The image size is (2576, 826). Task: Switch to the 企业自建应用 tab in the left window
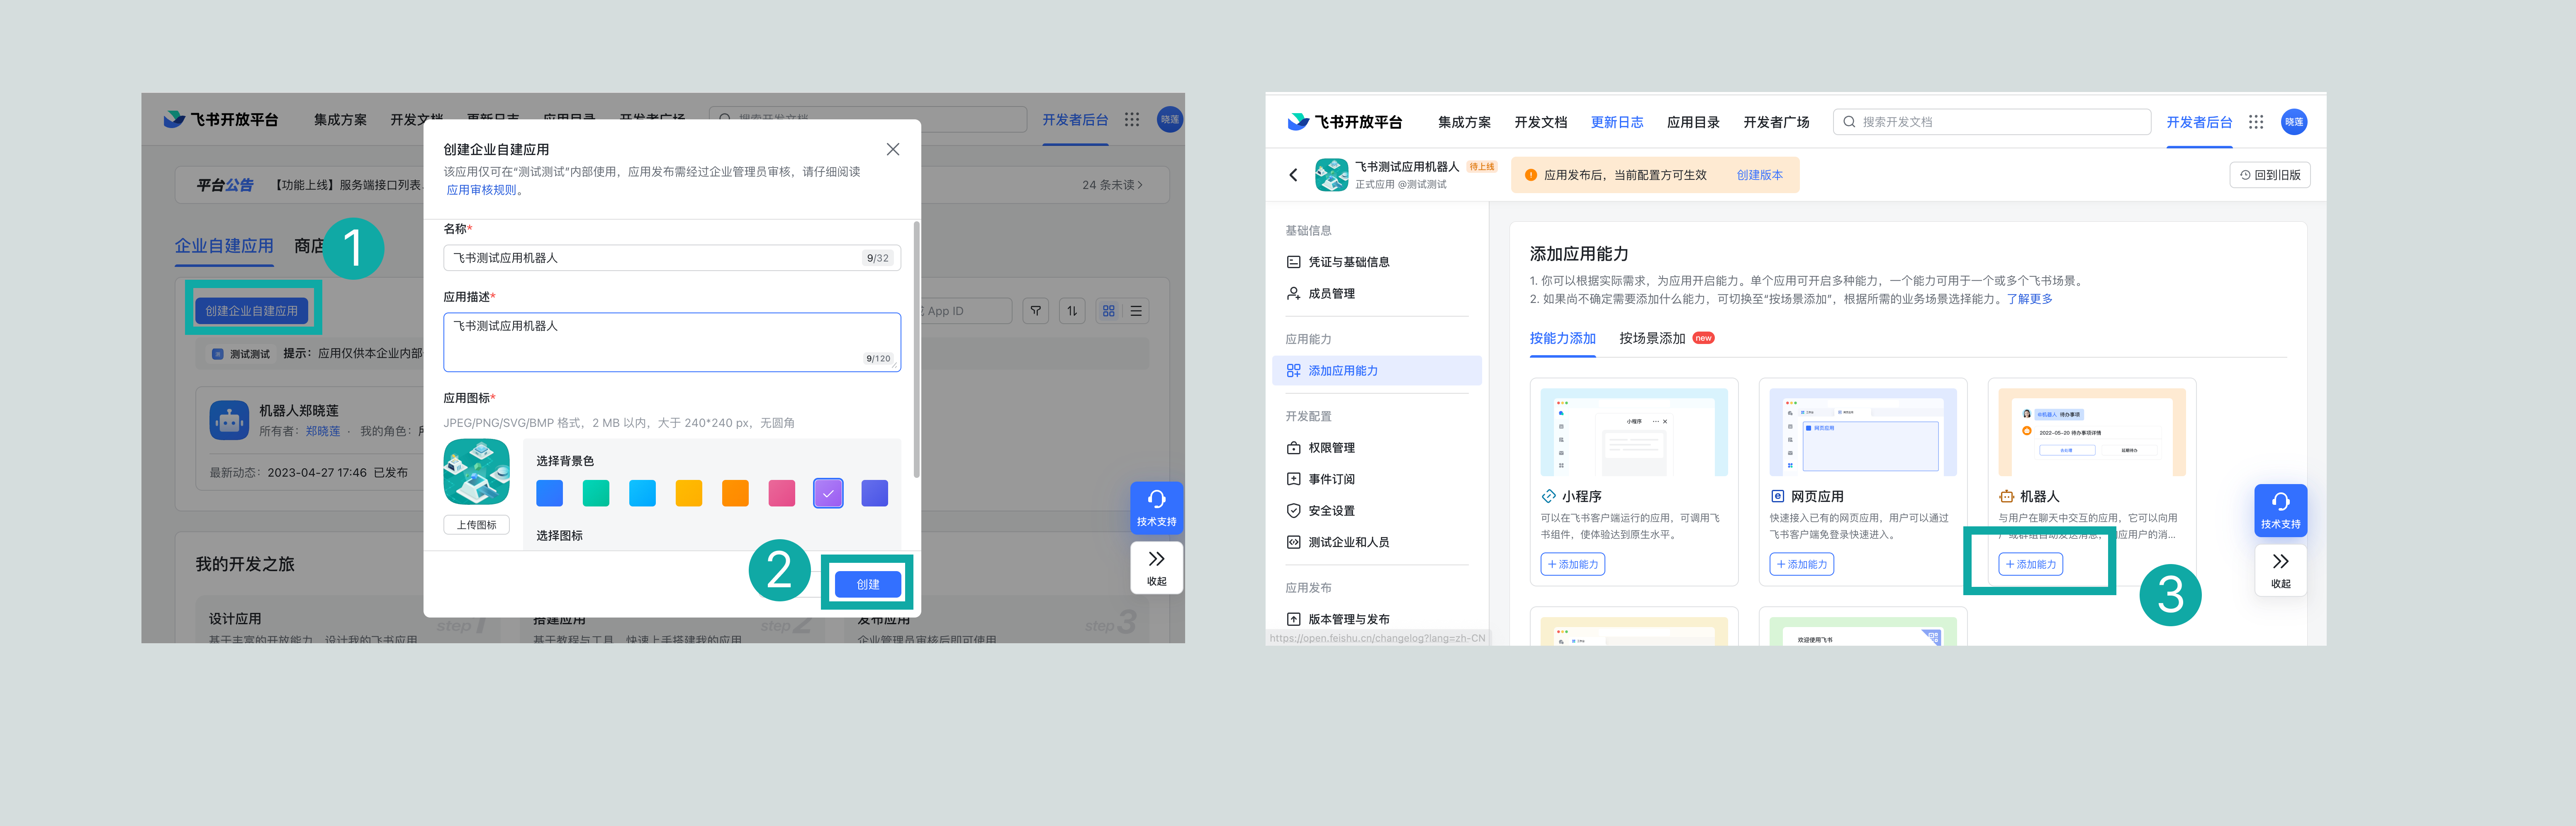point(224,246)
